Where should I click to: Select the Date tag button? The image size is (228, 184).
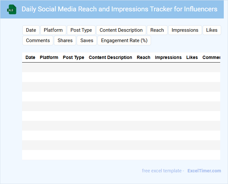31,30
